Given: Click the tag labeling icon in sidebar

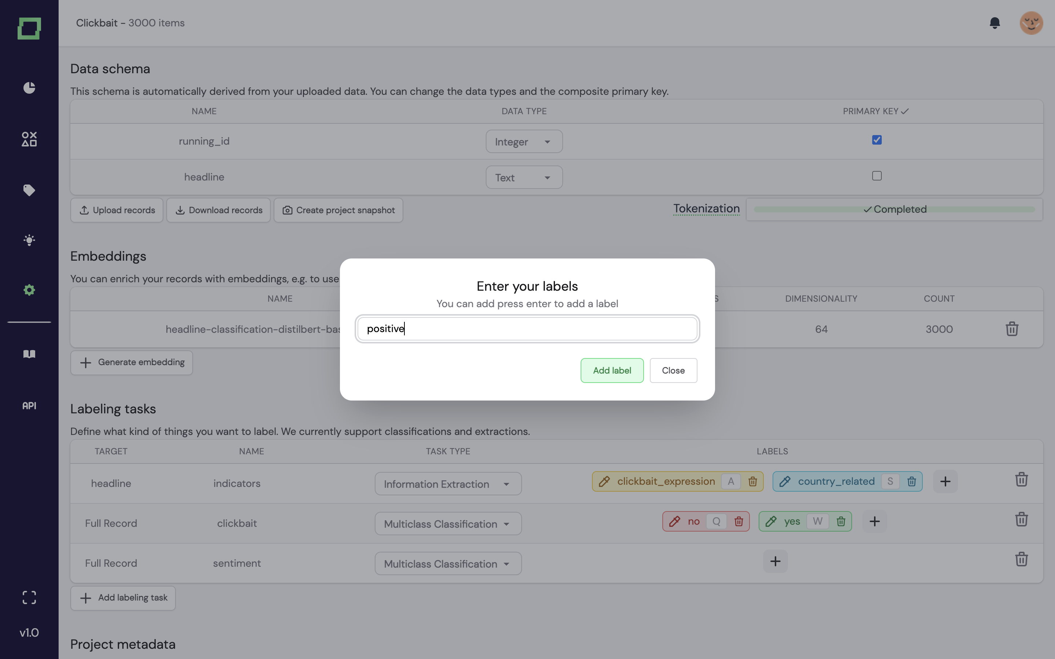Looking at the screenshot, I should pos(29,190).
